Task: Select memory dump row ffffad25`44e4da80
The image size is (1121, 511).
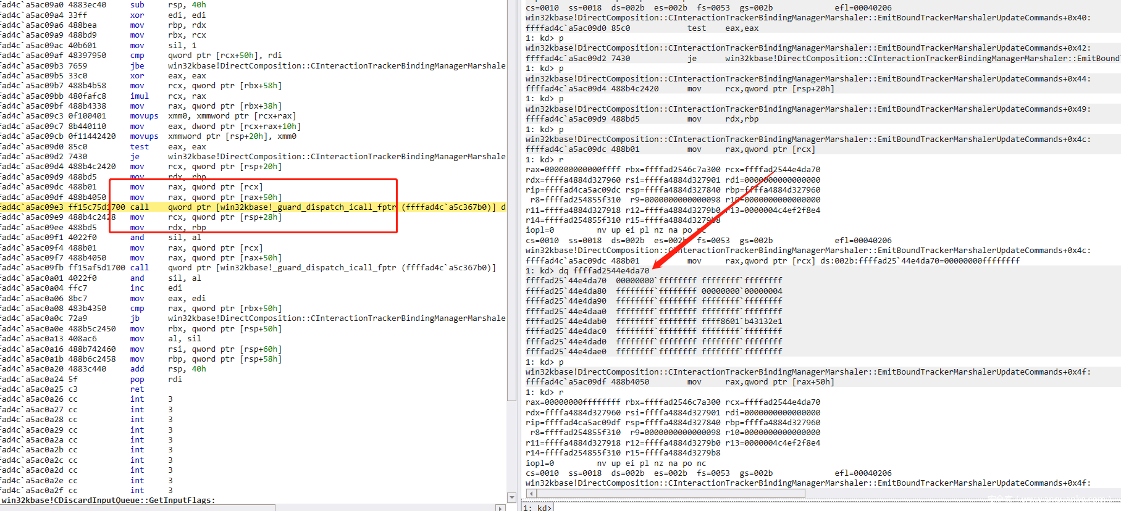Action: point(654,291)
